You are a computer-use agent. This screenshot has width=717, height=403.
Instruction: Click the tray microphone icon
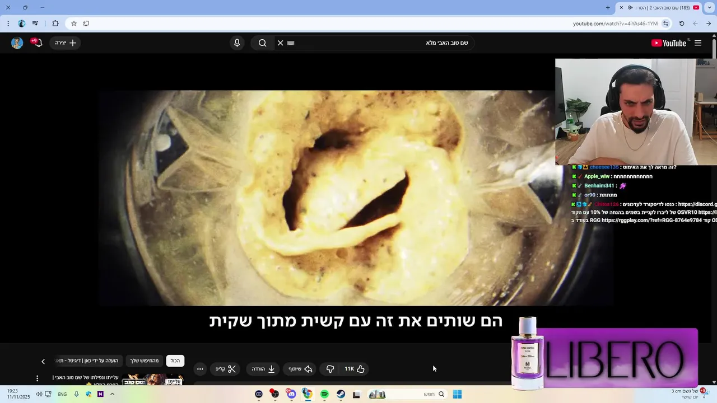click(76, 394)
